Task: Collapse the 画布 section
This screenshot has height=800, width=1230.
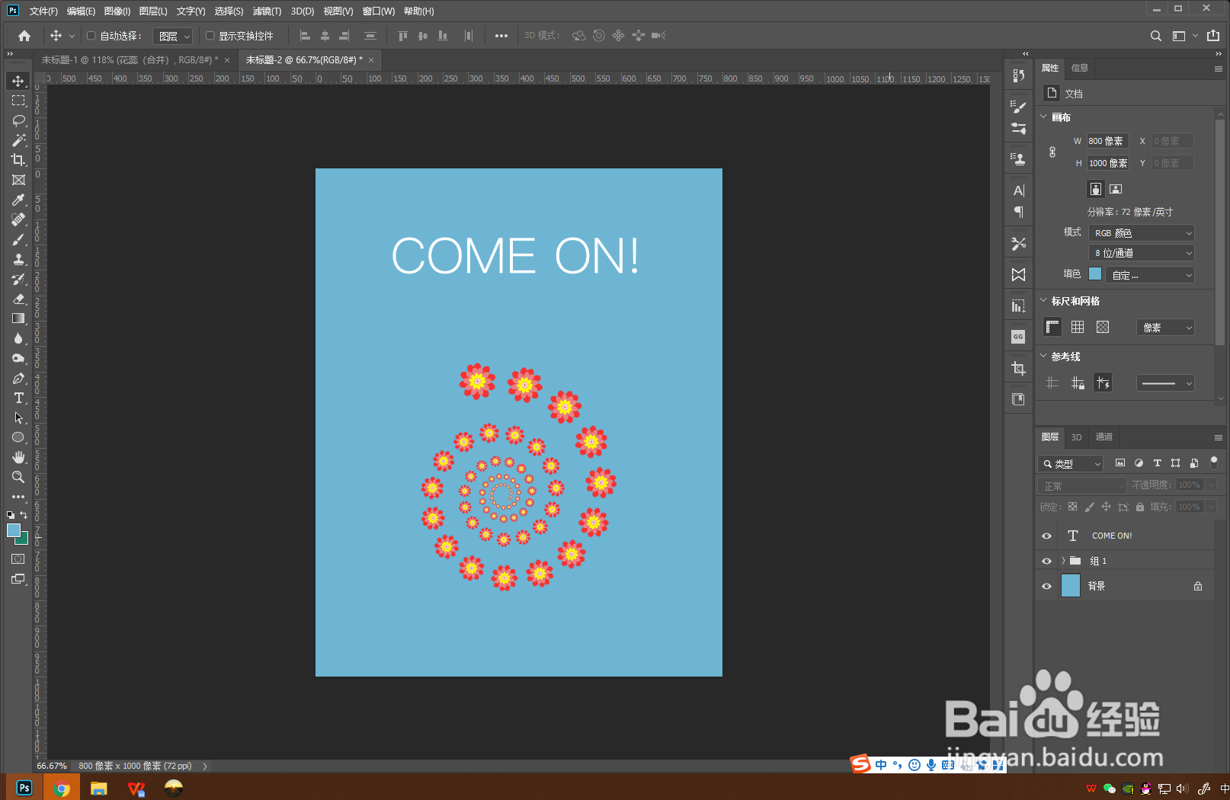Action: click(1043, 117)
